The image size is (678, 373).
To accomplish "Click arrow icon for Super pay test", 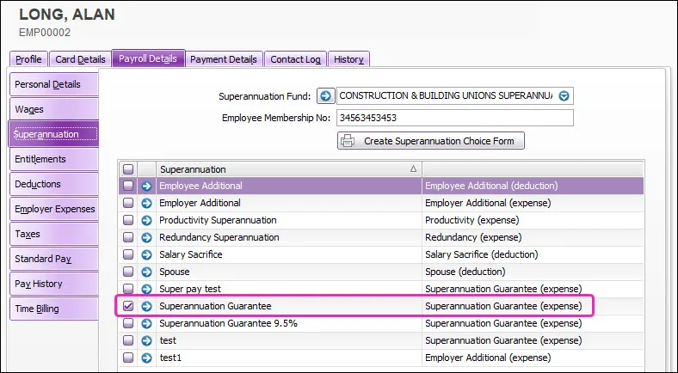I will tap(146, 289).
